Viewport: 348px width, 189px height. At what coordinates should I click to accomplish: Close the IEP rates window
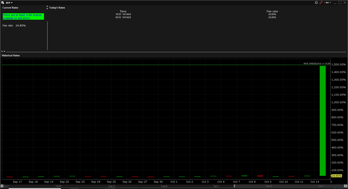click(345, 3)
